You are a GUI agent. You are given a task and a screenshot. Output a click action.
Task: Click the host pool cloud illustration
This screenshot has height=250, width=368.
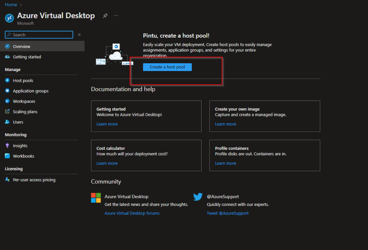[115, 55]
